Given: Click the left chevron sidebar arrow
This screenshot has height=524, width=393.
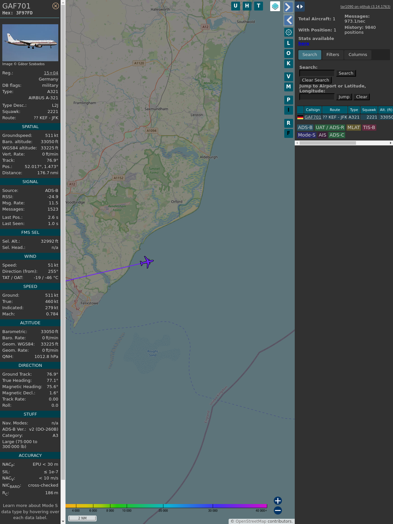Looking at the screenshot, I should (x=288, y=20).
